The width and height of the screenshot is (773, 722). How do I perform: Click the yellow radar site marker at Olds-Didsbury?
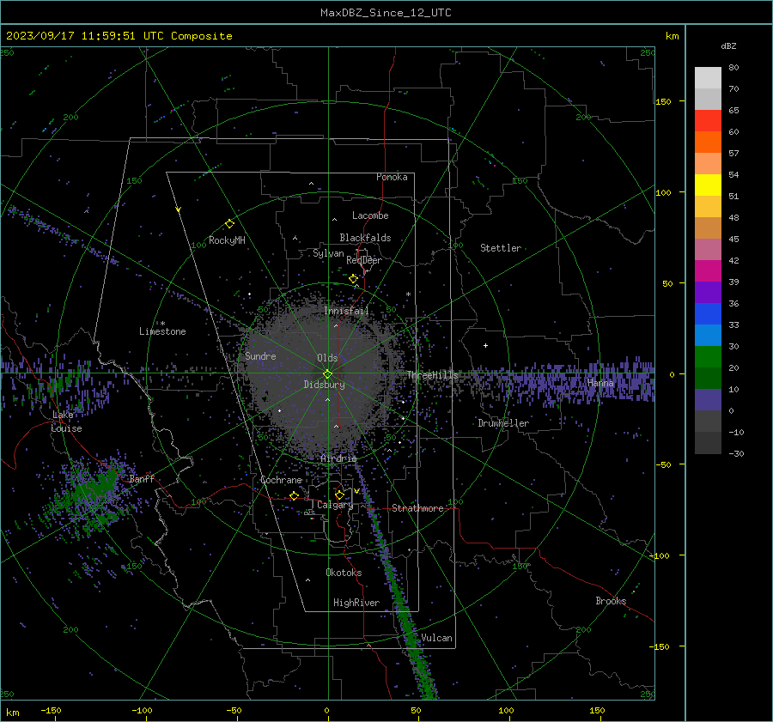pos(327,374)
